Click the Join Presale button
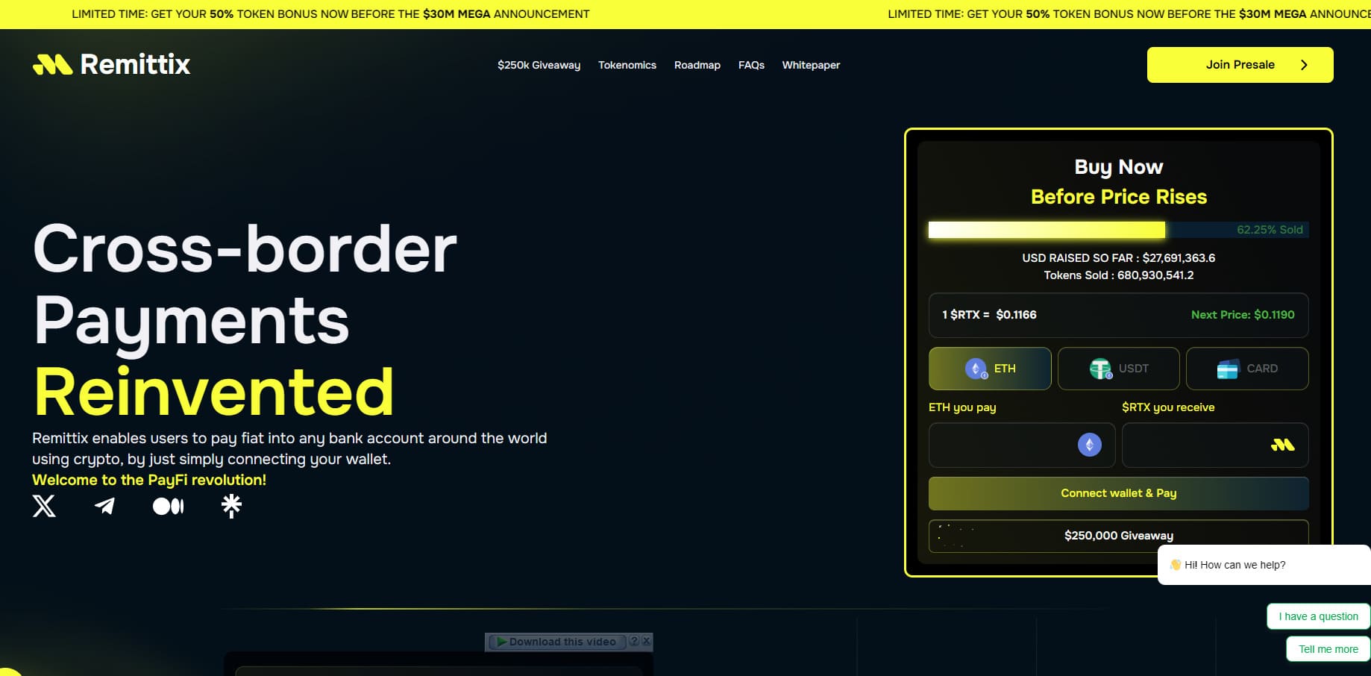Screen dimensions: 1371x676 (1240, 65)
